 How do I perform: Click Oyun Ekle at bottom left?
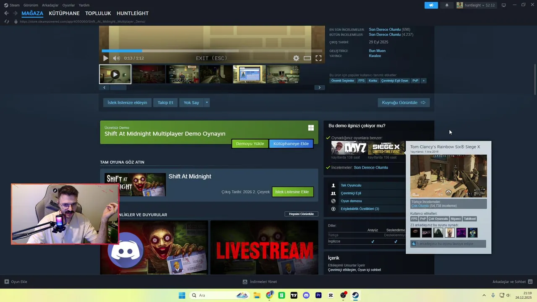click(x=16, y=282)
